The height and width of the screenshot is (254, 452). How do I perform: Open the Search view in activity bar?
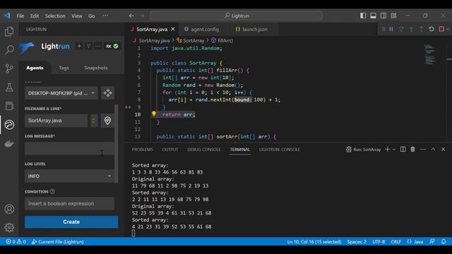coord(9,50)
